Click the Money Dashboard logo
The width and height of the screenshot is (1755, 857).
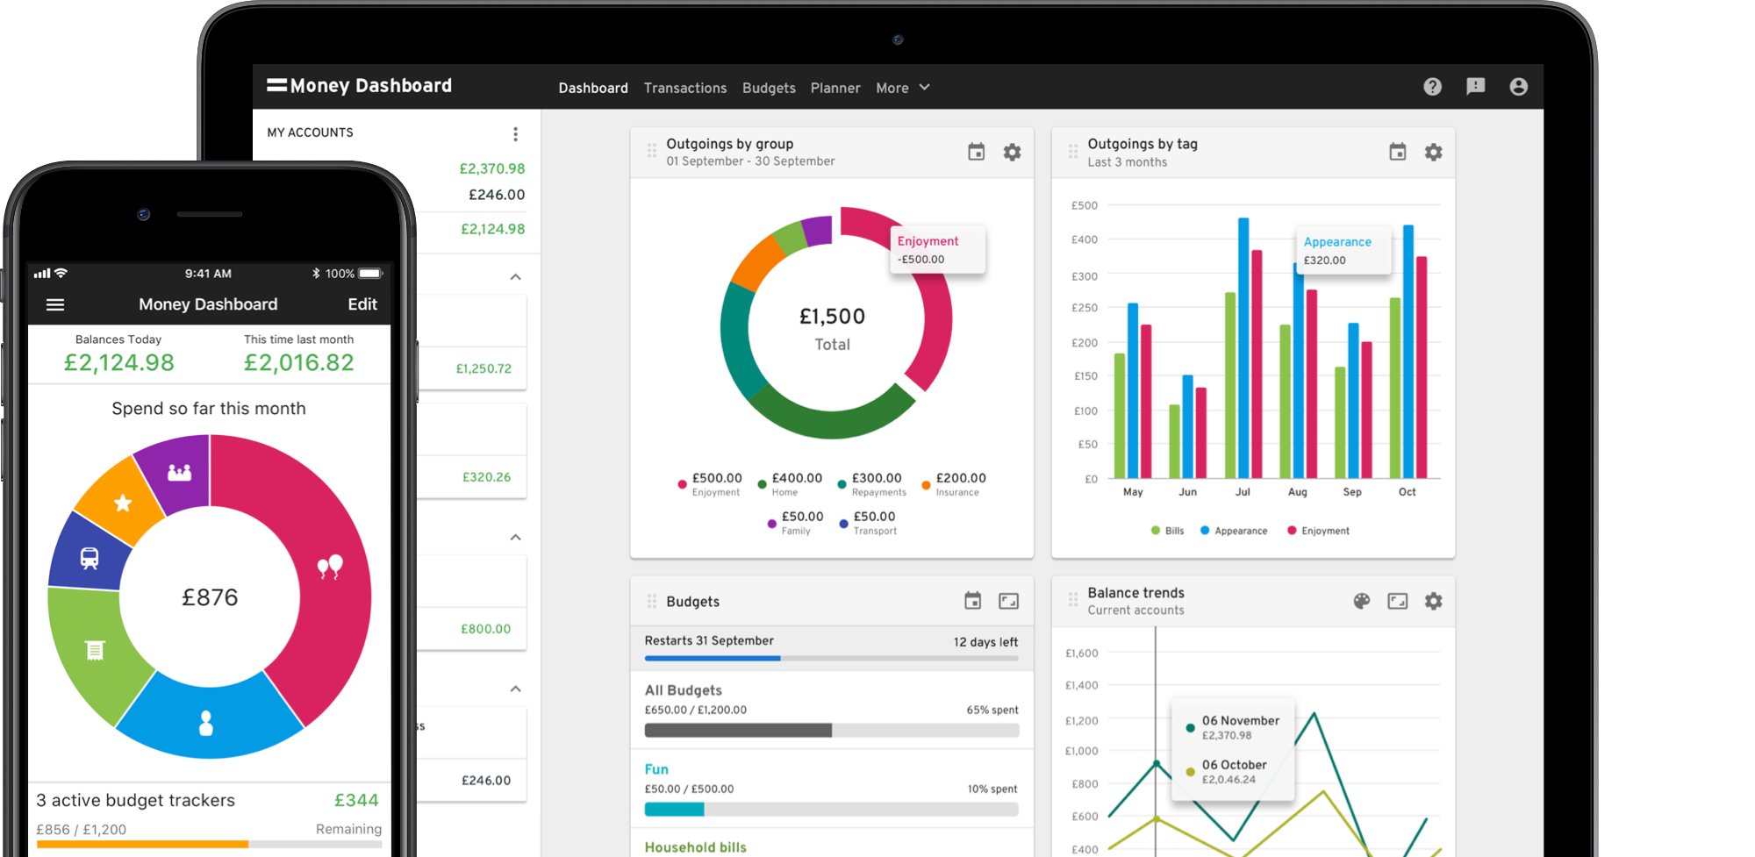360,86
